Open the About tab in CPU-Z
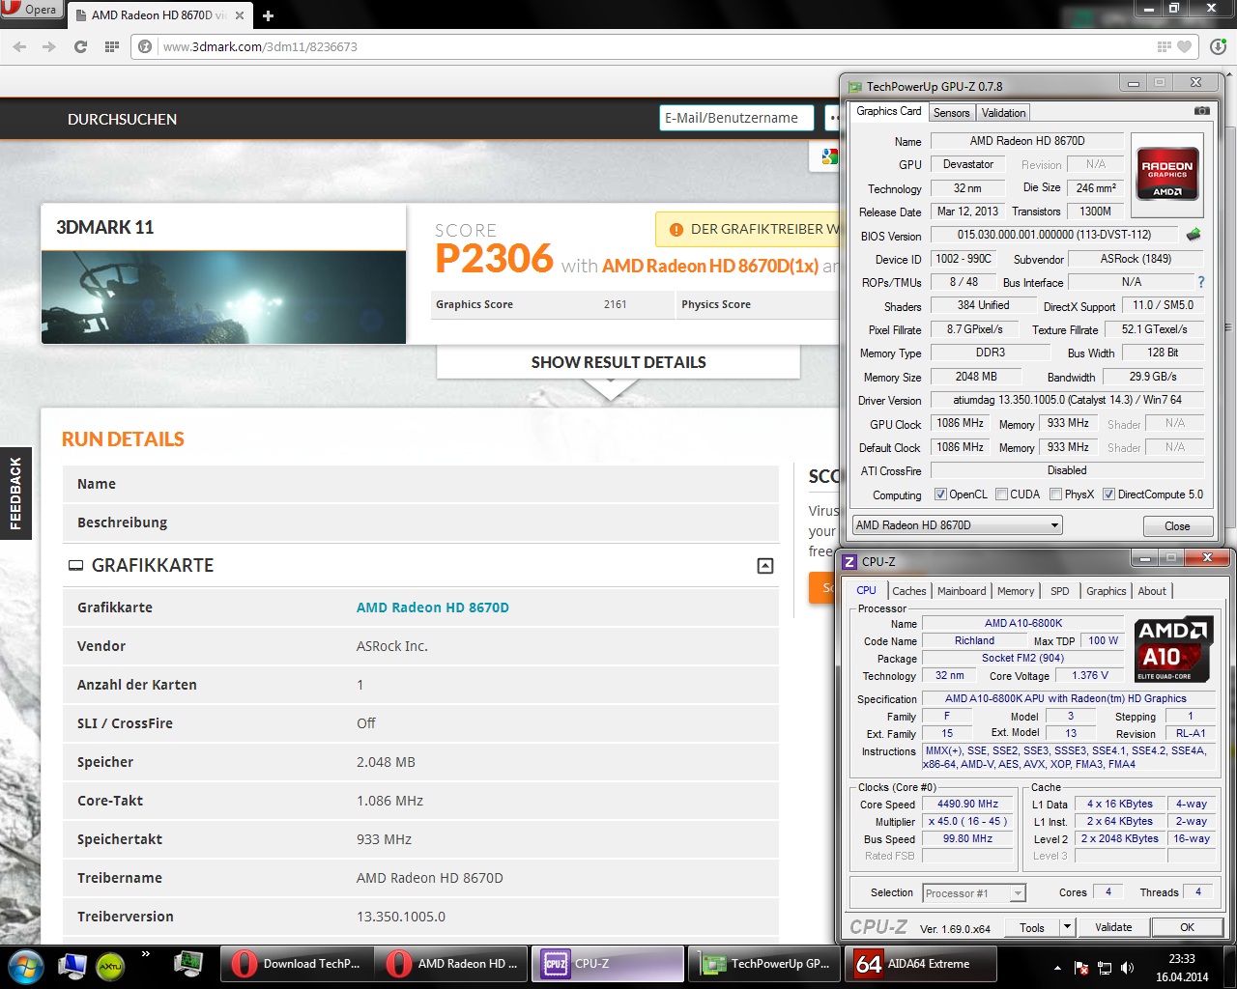Image resolution: width=1237 pixels, height=989 pixels. pos(1152,591)
